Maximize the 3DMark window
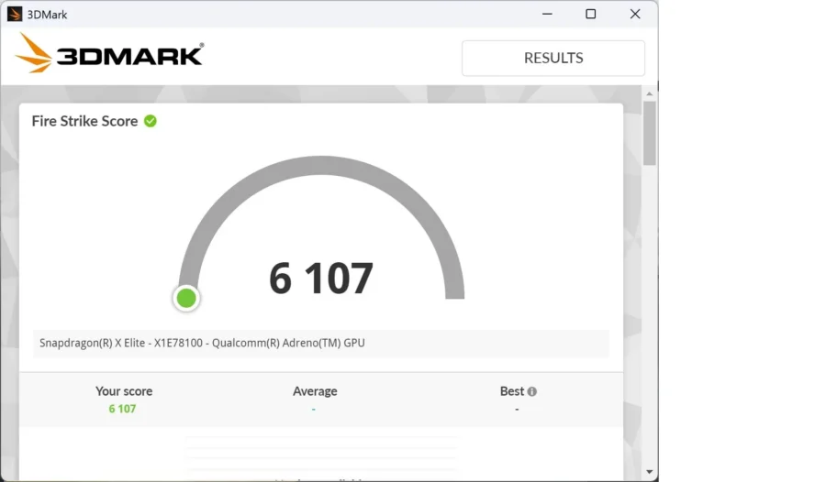The height and width of the screenshot is (482, 826). (x=591, y=15)
